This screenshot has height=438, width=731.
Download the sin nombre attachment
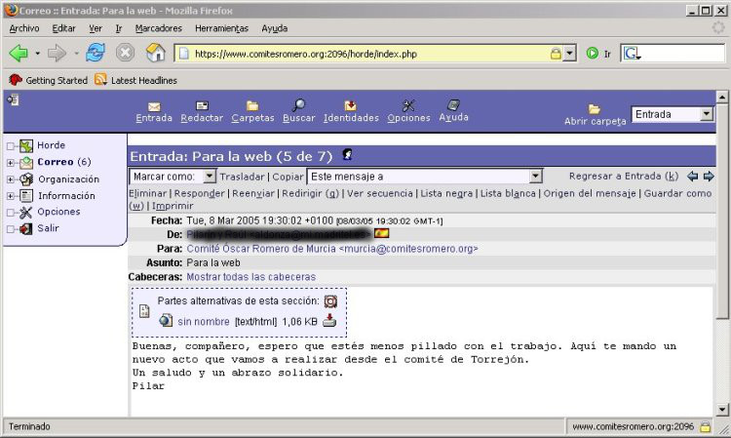coord(329,321)
